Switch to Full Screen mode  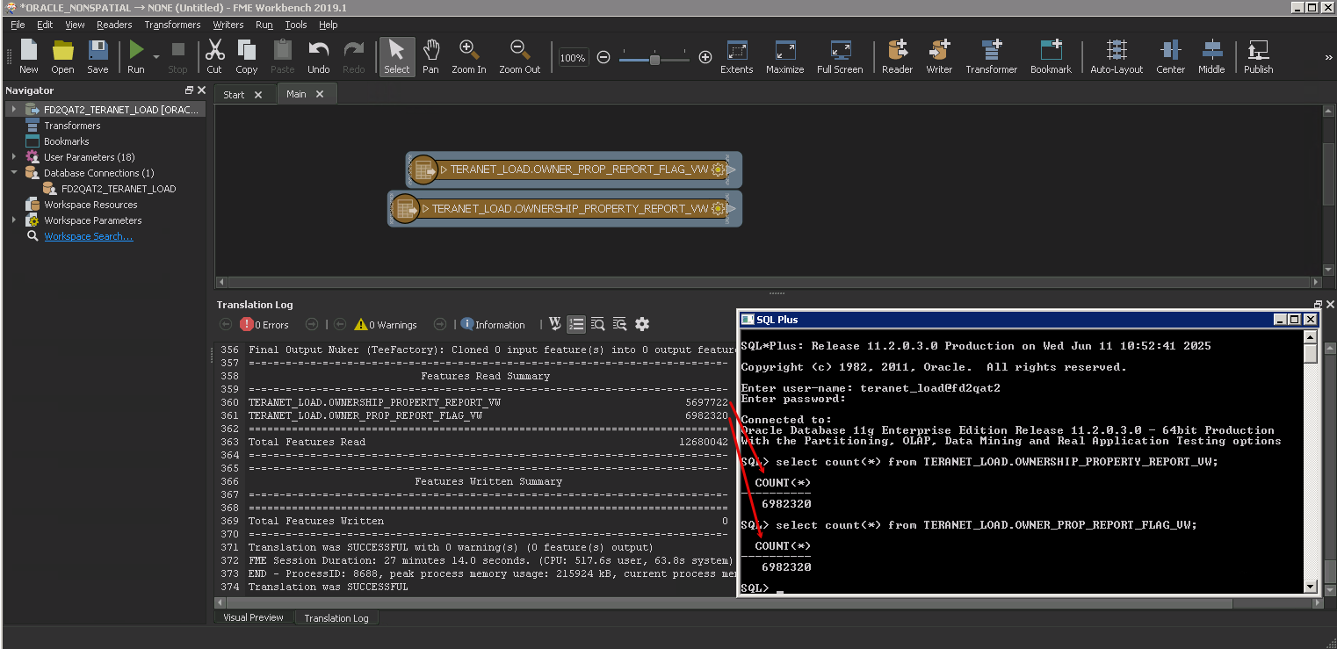coord(840,56)
